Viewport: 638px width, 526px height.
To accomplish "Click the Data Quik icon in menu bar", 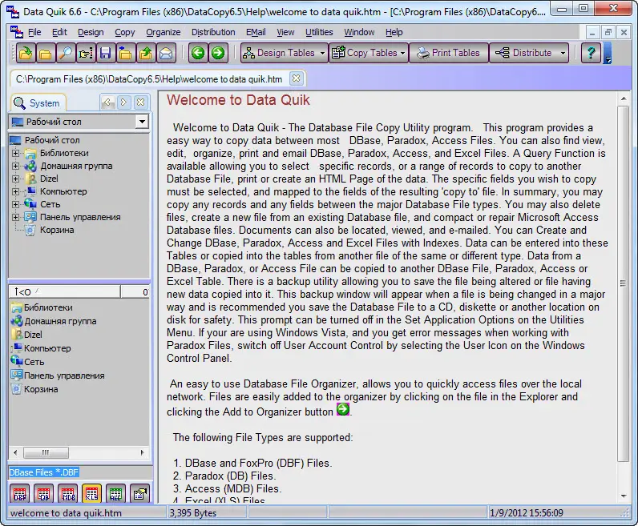I will click(x=17, y=32).
